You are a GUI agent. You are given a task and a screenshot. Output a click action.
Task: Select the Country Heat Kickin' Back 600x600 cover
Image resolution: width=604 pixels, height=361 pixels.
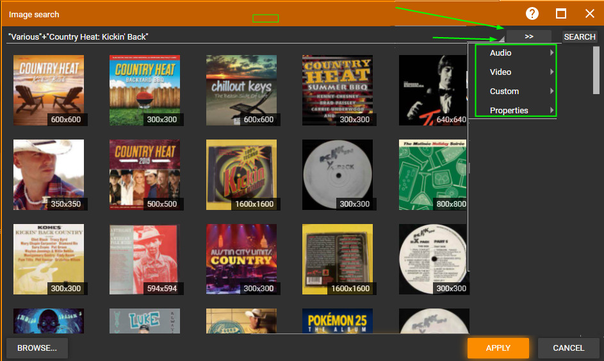(49, 90)
